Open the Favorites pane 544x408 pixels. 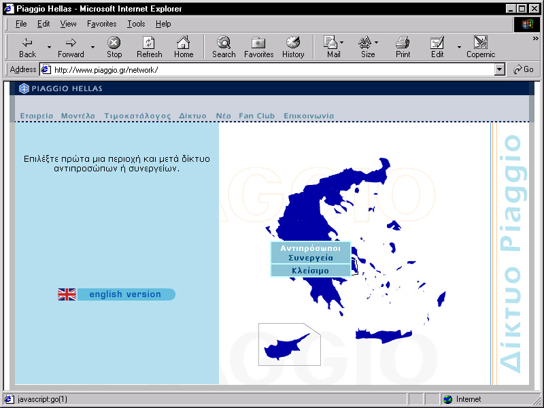pyautogui.click(x=259, y=47)
